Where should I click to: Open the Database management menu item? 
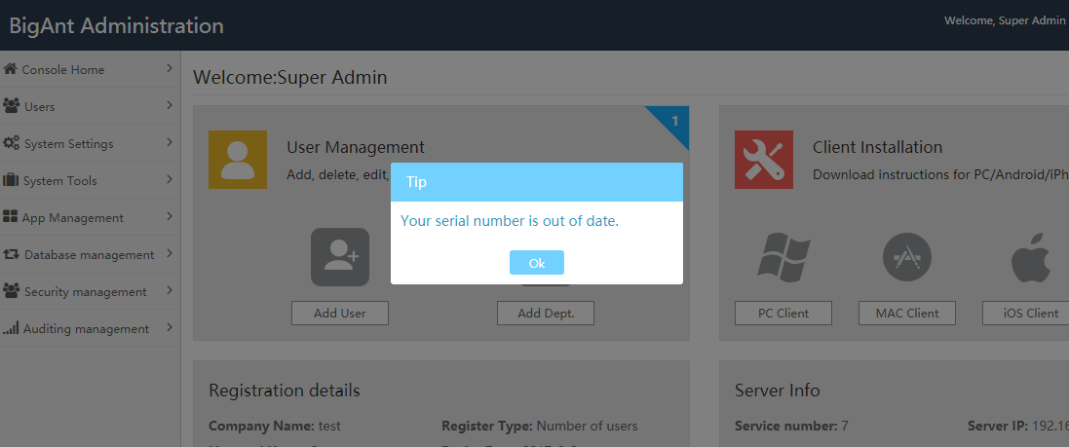(x=90, y=254)
